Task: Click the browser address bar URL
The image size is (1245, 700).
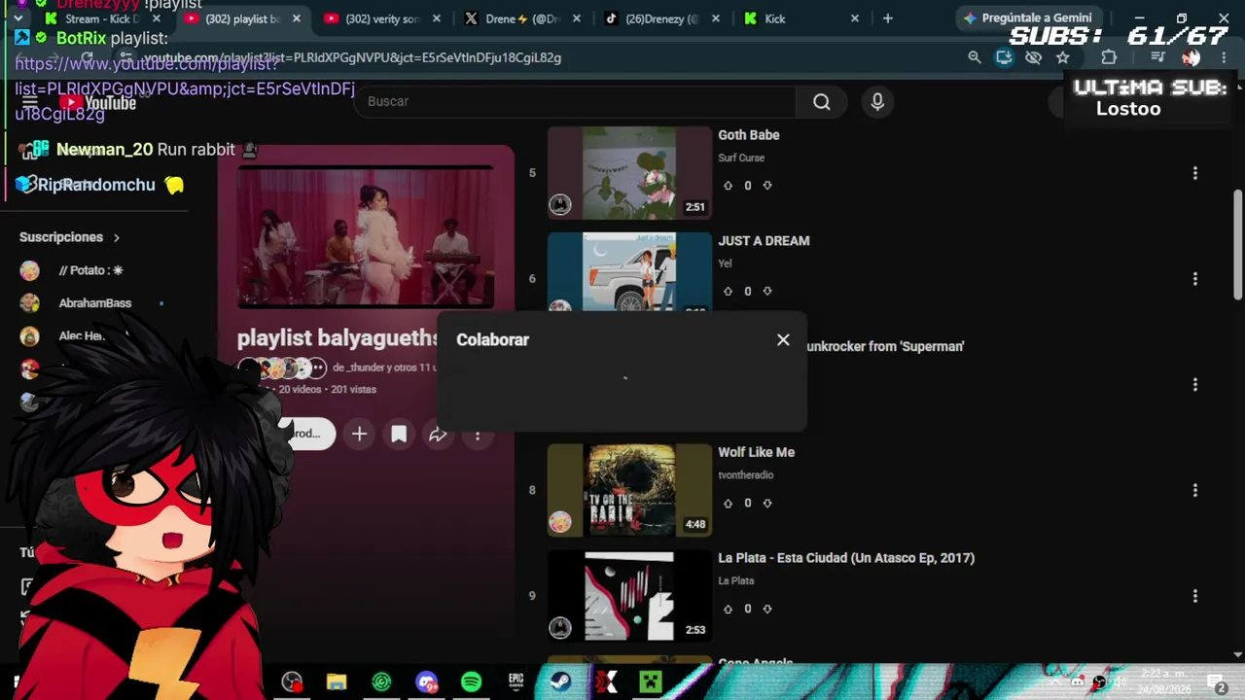Action: tap(352, 57)
